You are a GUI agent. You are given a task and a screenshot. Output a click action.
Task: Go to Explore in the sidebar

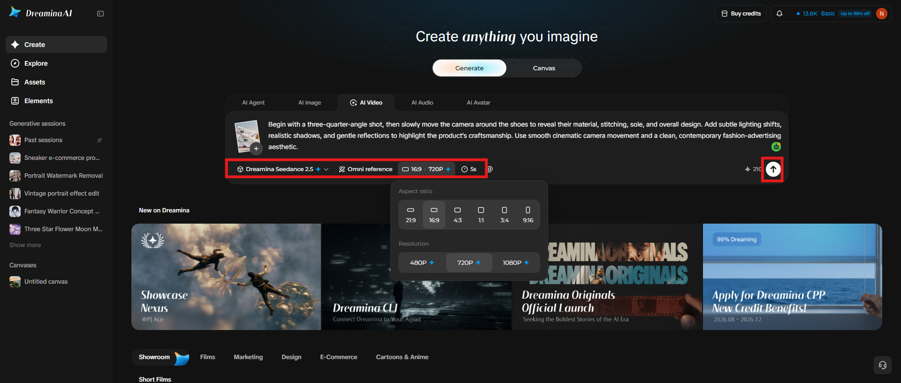point(56,63)
